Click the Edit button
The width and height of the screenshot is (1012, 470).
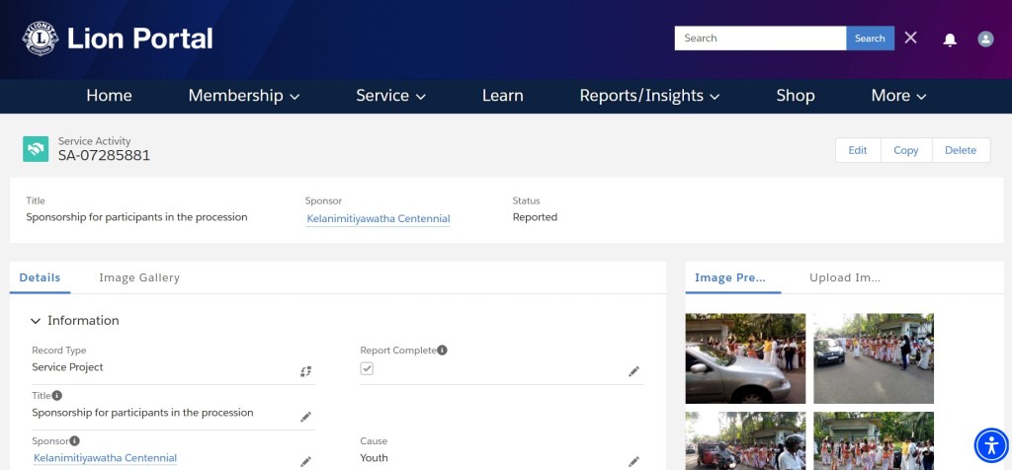coord(858,150)
